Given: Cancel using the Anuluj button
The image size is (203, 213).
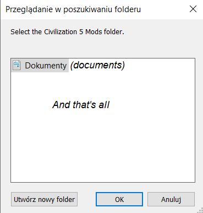Looking at the screenshot, I should (171, 199).
